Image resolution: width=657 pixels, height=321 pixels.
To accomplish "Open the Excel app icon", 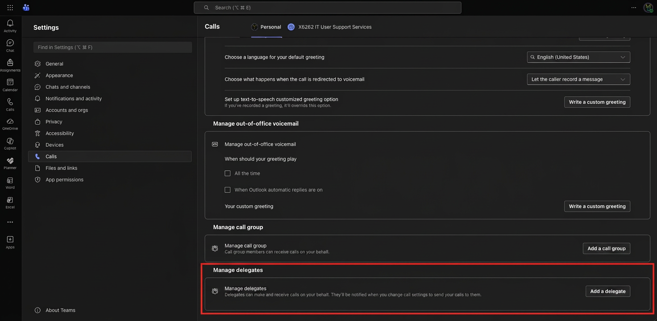I will coord(10,200).
